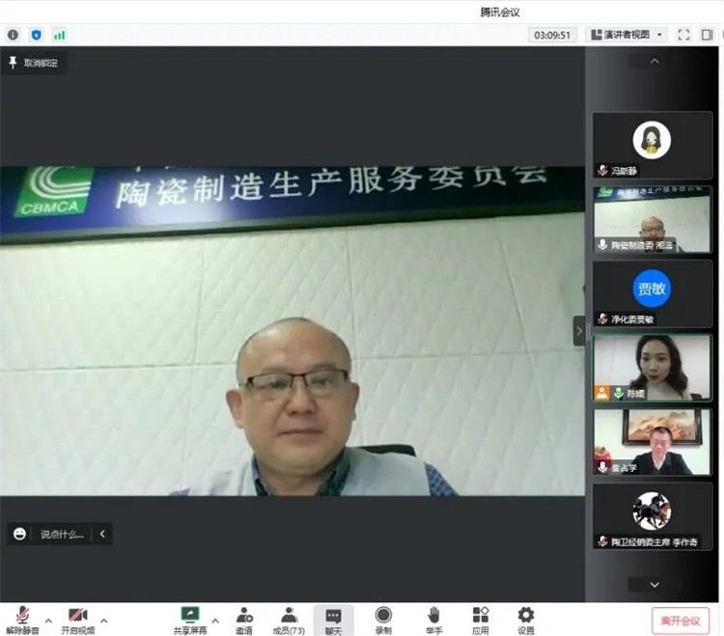Viewport: 724px width, 636px height.
Task: Click the 'say something' chat input
Action: point(62,535)
